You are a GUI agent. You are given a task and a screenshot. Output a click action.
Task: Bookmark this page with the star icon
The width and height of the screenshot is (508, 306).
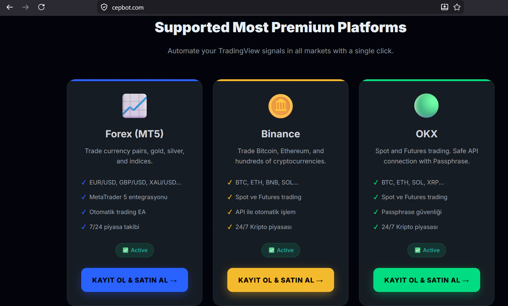[x=457, y=7]
